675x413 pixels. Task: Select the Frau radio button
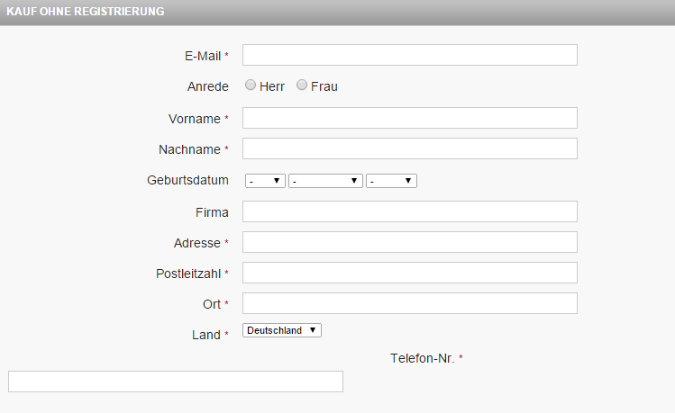click(302, 85)
